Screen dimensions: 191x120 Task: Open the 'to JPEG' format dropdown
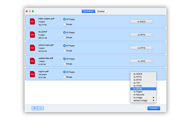(x=141, y=61)
